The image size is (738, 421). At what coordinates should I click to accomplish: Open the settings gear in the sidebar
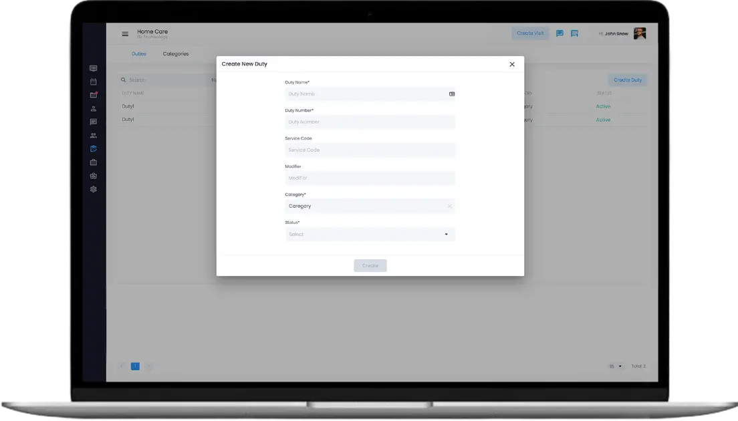pyautogui.click(x=94, y=189)
